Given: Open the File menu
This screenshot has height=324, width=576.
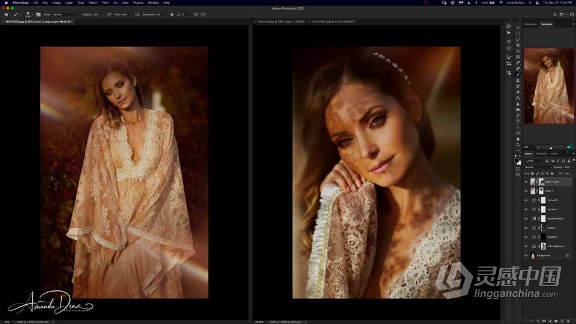Looking at the screenshot, I should (x=35, y=2).
